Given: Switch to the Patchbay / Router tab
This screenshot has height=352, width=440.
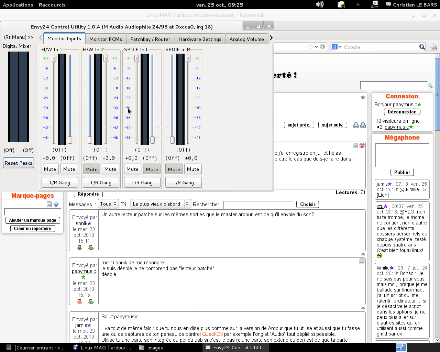Looking at the screenshot, I should pyautogui.click(x=150, y=39).
